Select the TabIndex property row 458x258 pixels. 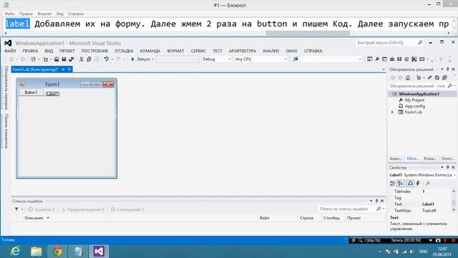421,191
